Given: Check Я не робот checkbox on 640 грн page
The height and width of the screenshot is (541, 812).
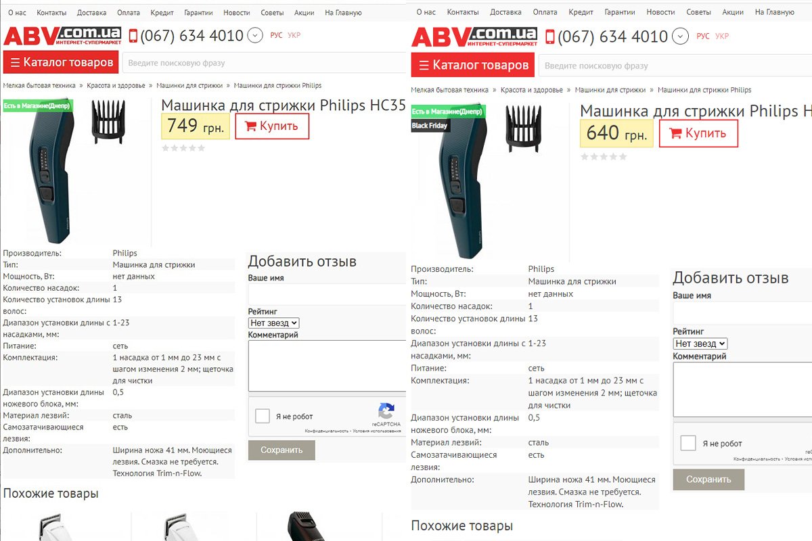Looking at the screenshot, I should click(x=688, y=443).
